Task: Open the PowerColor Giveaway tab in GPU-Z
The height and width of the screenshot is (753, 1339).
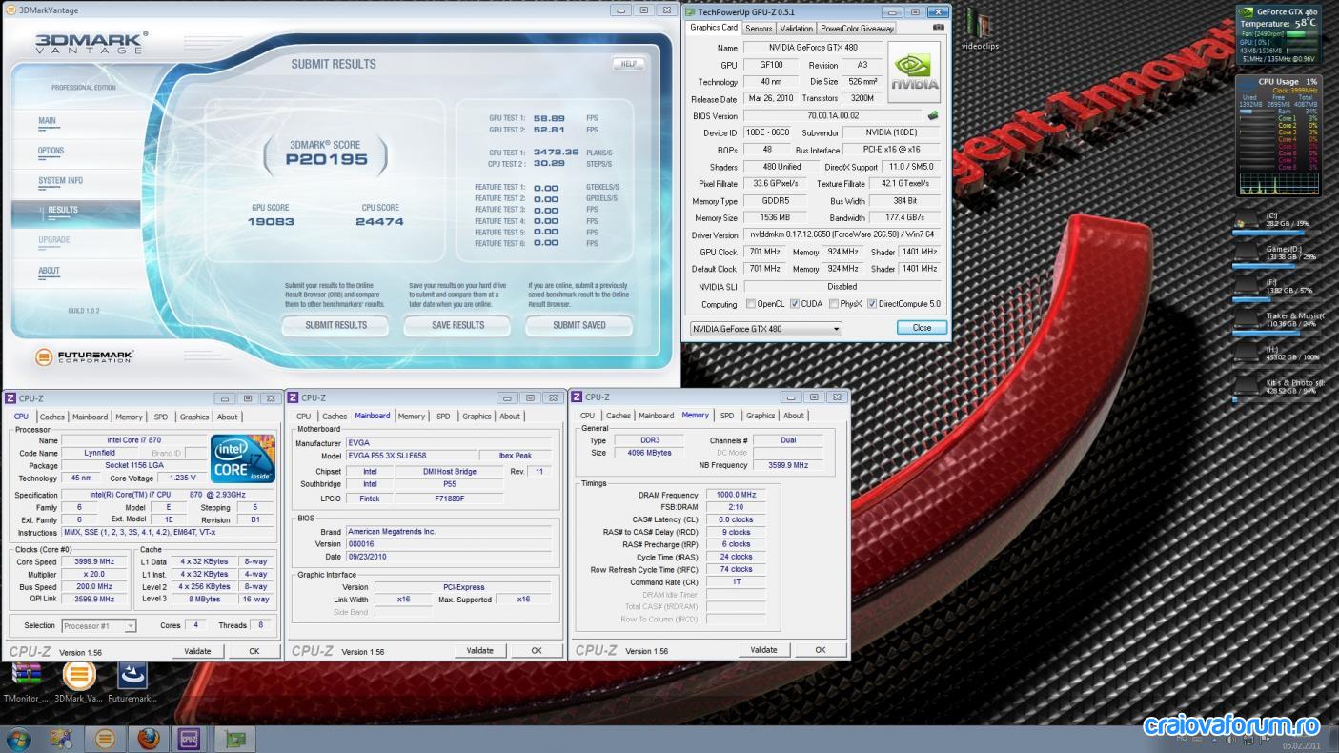Action: point(857,29)
